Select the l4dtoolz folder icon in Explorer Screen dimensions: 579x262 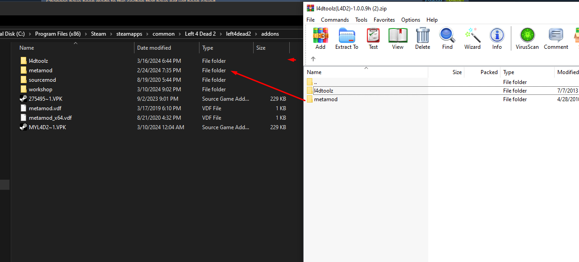click(23, 61)
